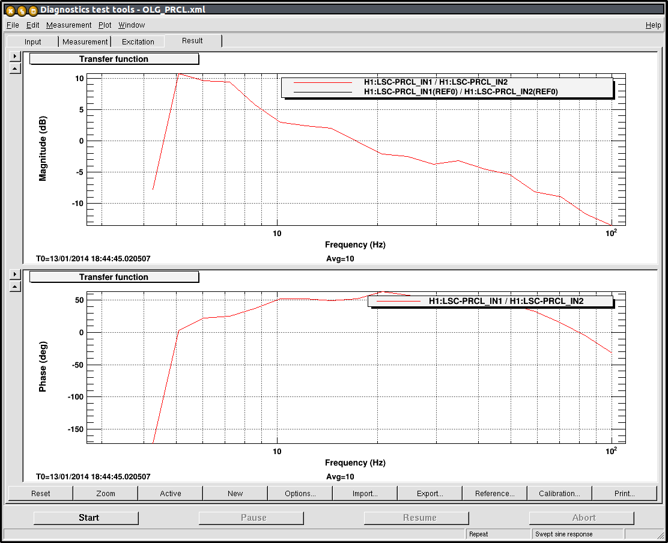The width and height of the screenshot is (668, 543).
Task: Open the File menu
Action: coord(13,25)
